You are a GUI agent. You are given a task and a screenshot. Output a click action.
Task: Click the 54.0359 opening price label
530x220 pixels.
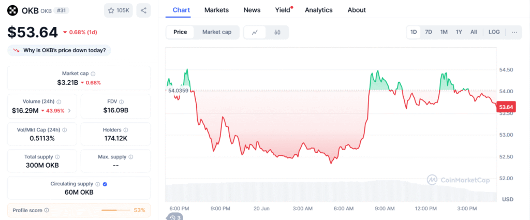coord(178,91)
